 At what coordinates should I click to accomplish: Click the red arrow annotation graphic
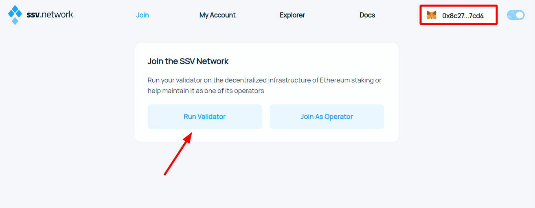click(178, 154)
